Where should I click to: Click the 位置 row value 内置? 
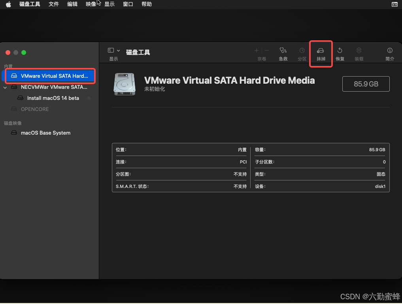[x=242, y=150]
